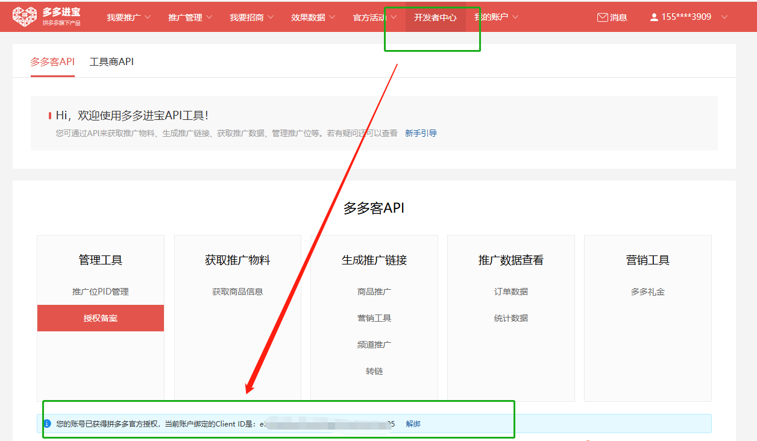
Task: Open the 消息 envelope icon
Action: tap(602, 17)
